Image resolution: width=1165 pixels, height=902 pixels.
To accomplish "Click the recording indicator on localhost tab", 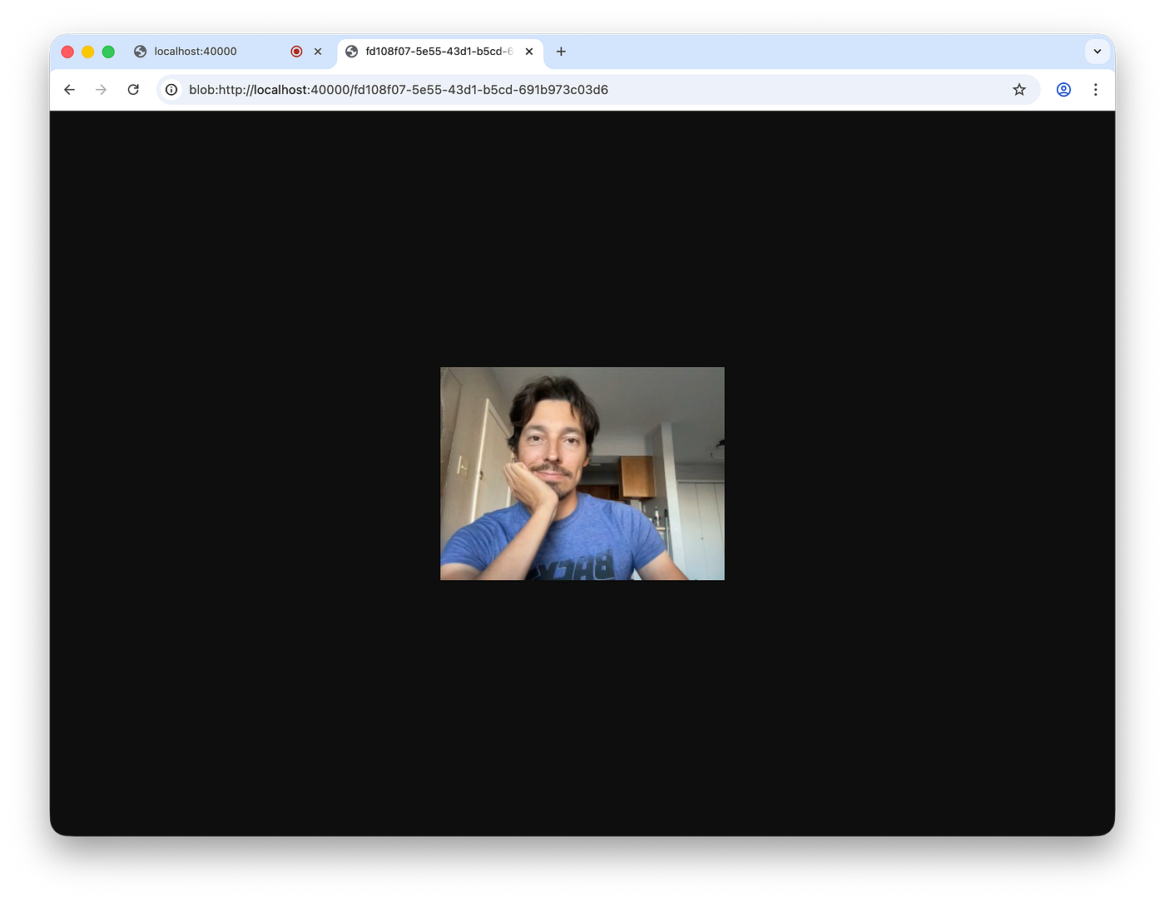I will click(x=296, y=52).
